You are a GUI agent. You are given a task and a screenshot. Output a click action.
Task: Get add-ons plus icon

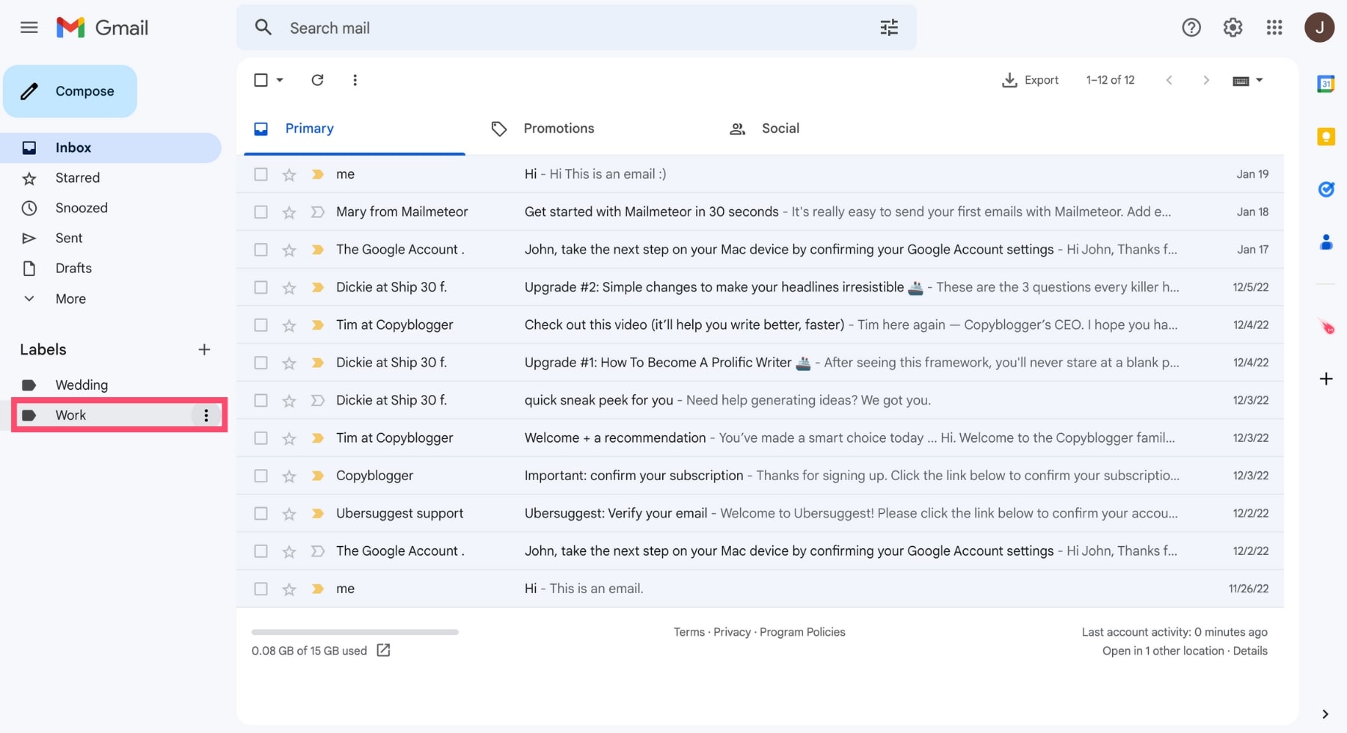click(1326, 379)
